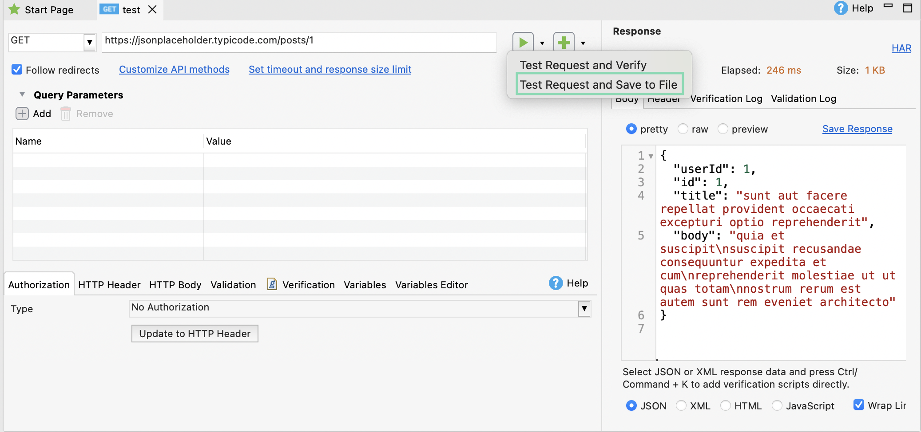Click the Remove trash icon
This screenshot has width=921, height=432.
(x=66, y=114)
